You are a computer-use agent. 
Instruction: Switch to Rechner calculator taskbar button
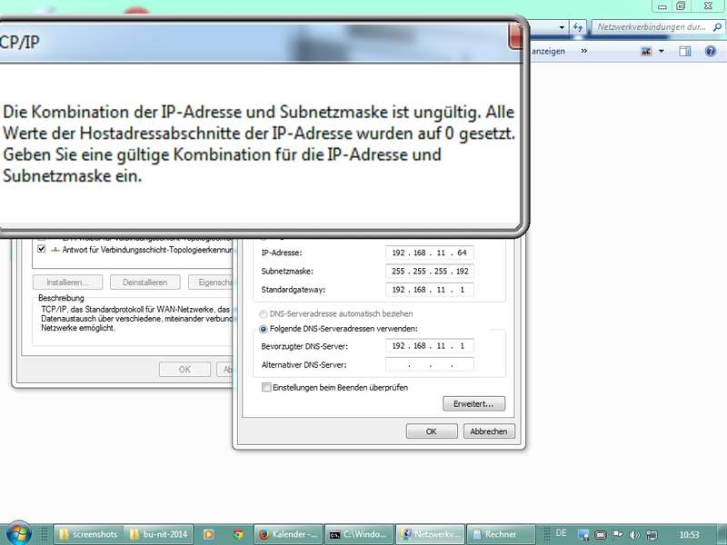tap(502, 534)
